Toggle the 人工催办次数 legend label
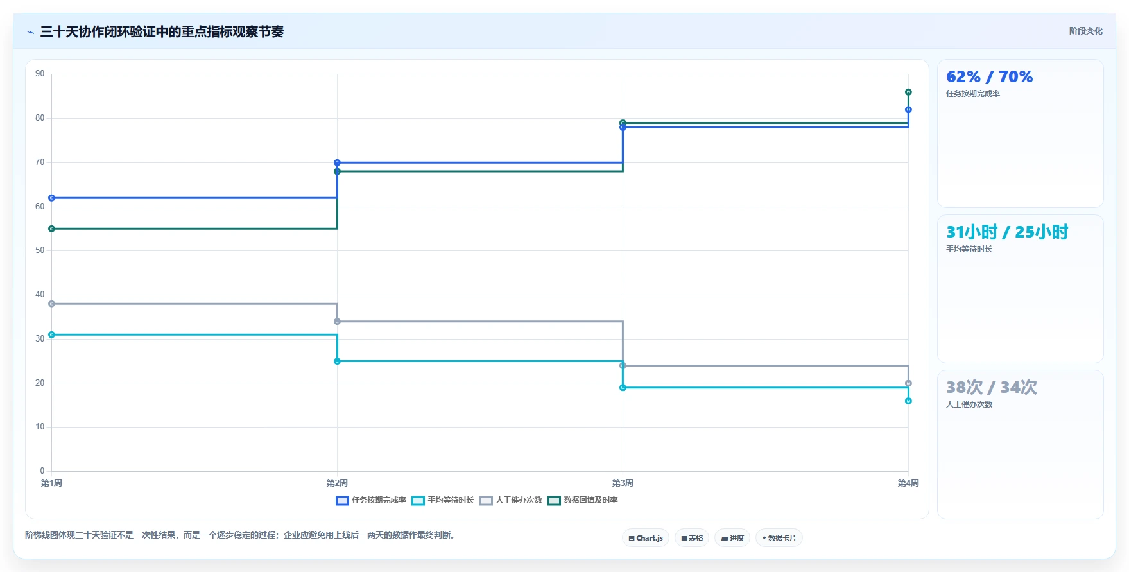 519,500
